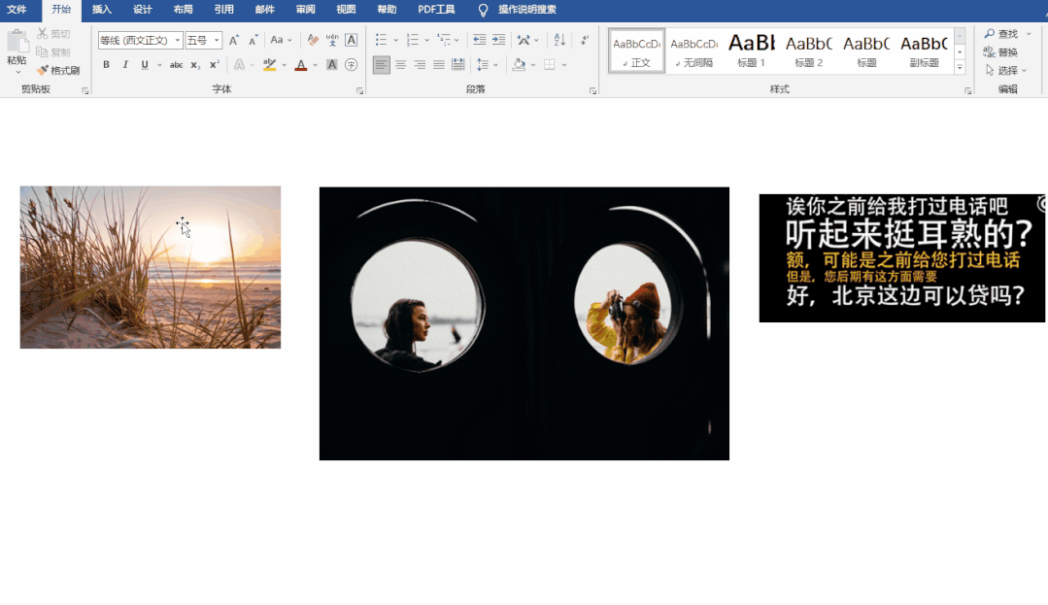This screenshot has height=605, width=1048.
Task: Toggle italic formatting
Action: point(125,65)
